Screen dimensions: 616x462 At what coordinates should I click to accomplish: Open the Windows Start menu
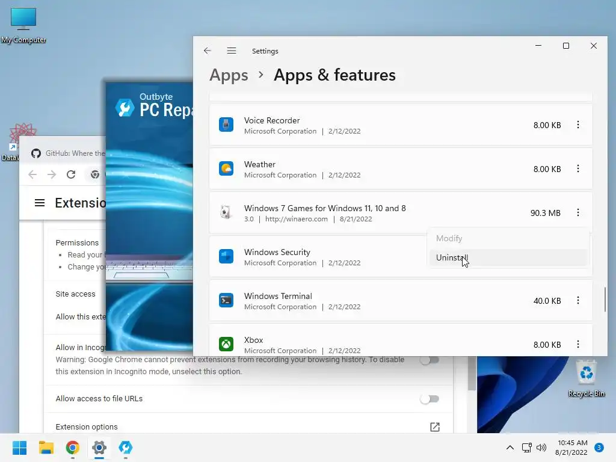[x=19, y=448]
